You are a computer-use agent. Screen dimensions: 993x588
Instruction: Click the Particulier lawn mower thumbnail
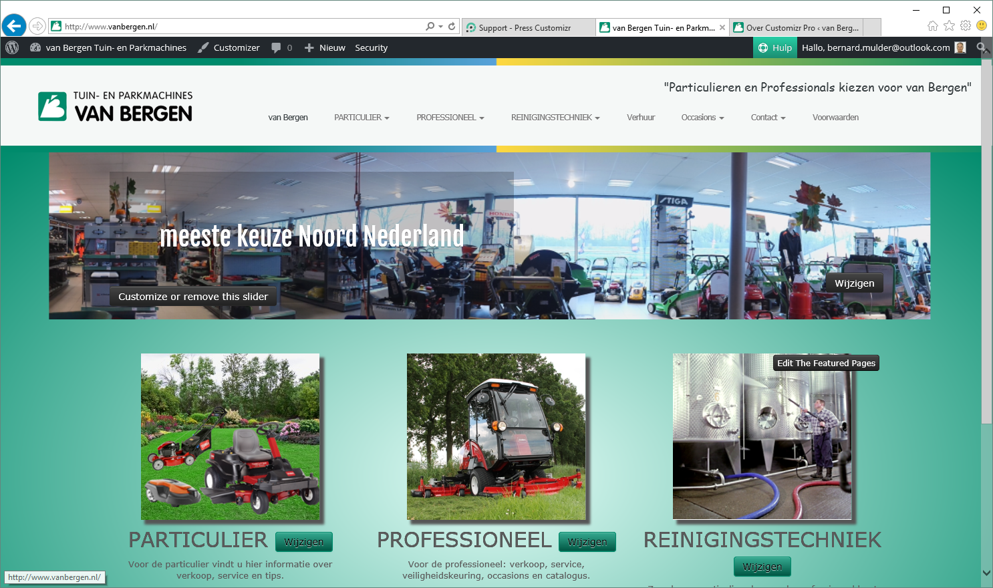coord(231,436)
